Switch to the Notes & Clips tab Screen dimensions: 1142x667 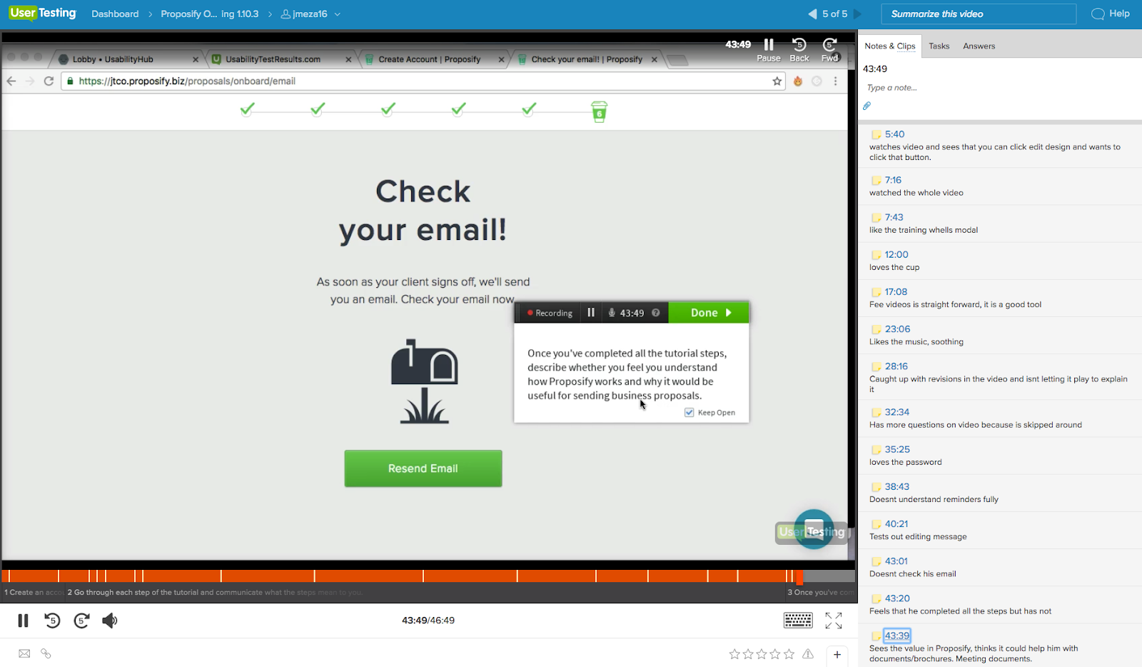(890, 46)
